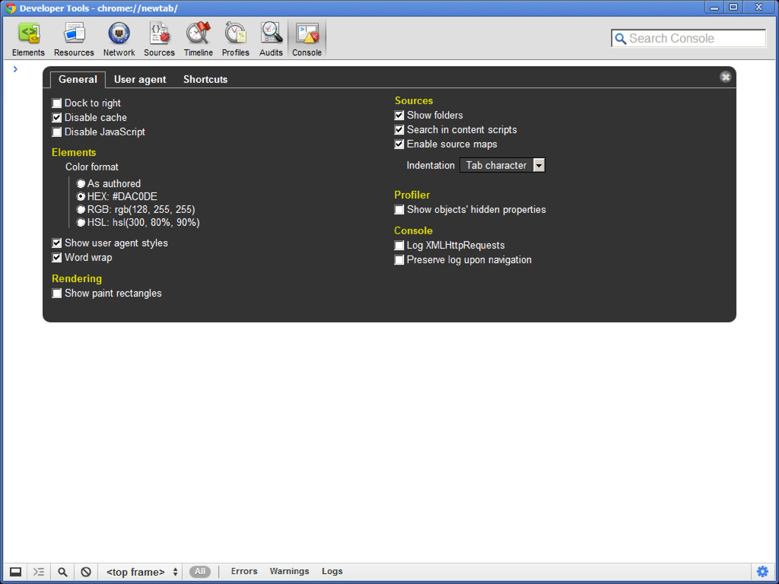Click the Chrome logo in title bar
This screenshot has height=584, width=779.
coord(11,8)
